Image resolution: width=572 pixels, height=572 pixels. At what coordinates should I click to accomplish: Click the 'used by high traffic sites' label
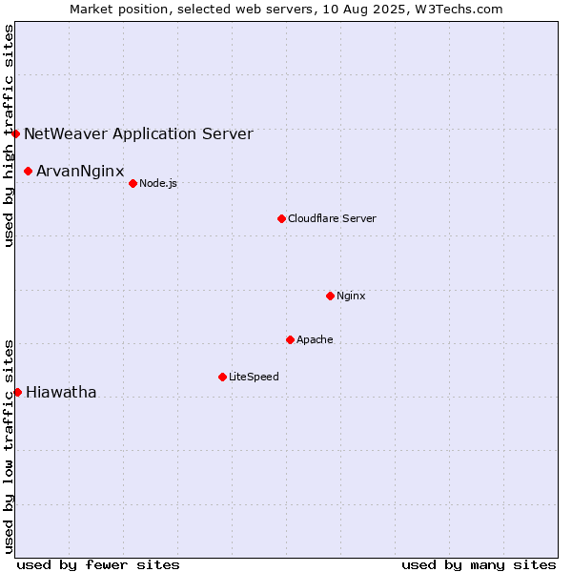8,135
